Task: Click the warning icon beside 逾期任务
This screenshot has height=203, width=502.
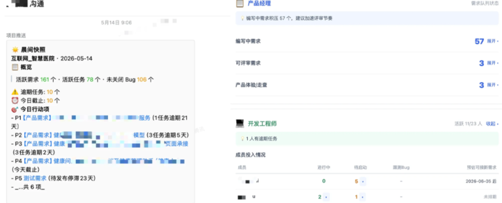Action: click(15, 92)
